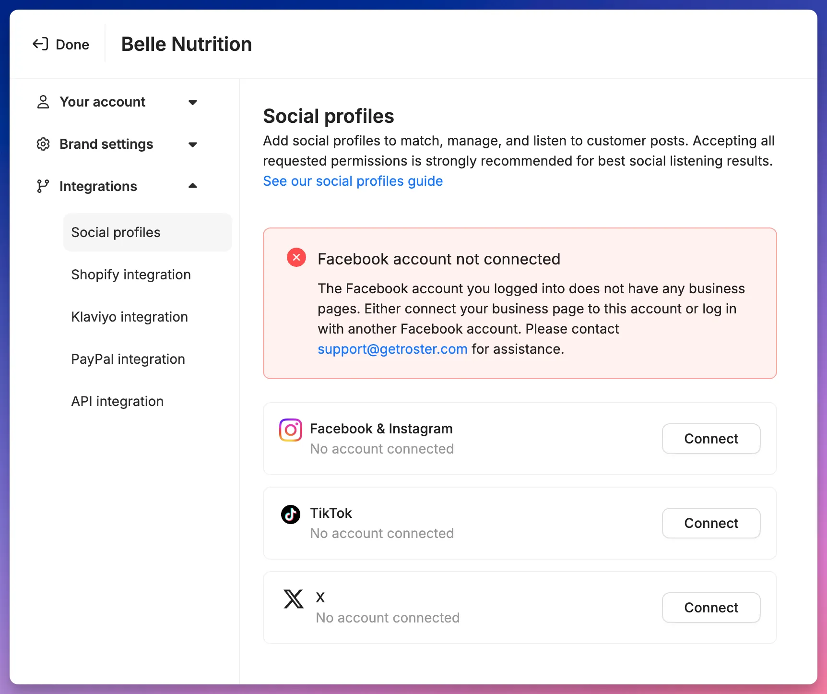The width and height of the screenshot is (827, 694).
Task: Click the Done back-arrow icon
Action: pyautogui.click(x=40, y=44)
